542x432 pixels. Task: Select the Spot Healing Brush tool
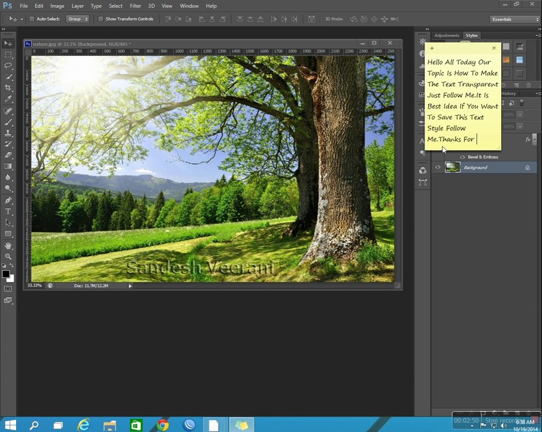point(8,111)
